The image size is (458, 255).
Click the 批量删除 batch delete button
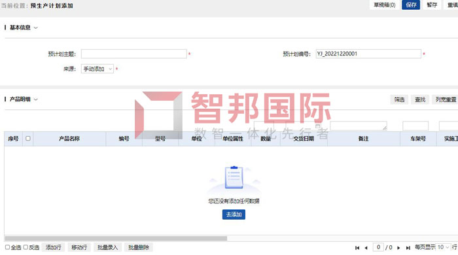pyautogui.click(x=139, y=247)
